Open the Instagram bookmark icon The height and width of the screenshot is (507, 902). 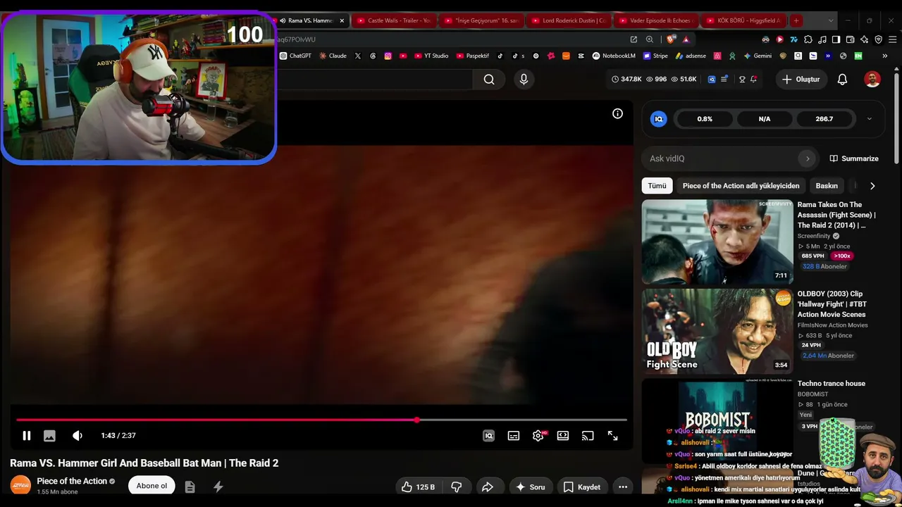click(388, 56)
